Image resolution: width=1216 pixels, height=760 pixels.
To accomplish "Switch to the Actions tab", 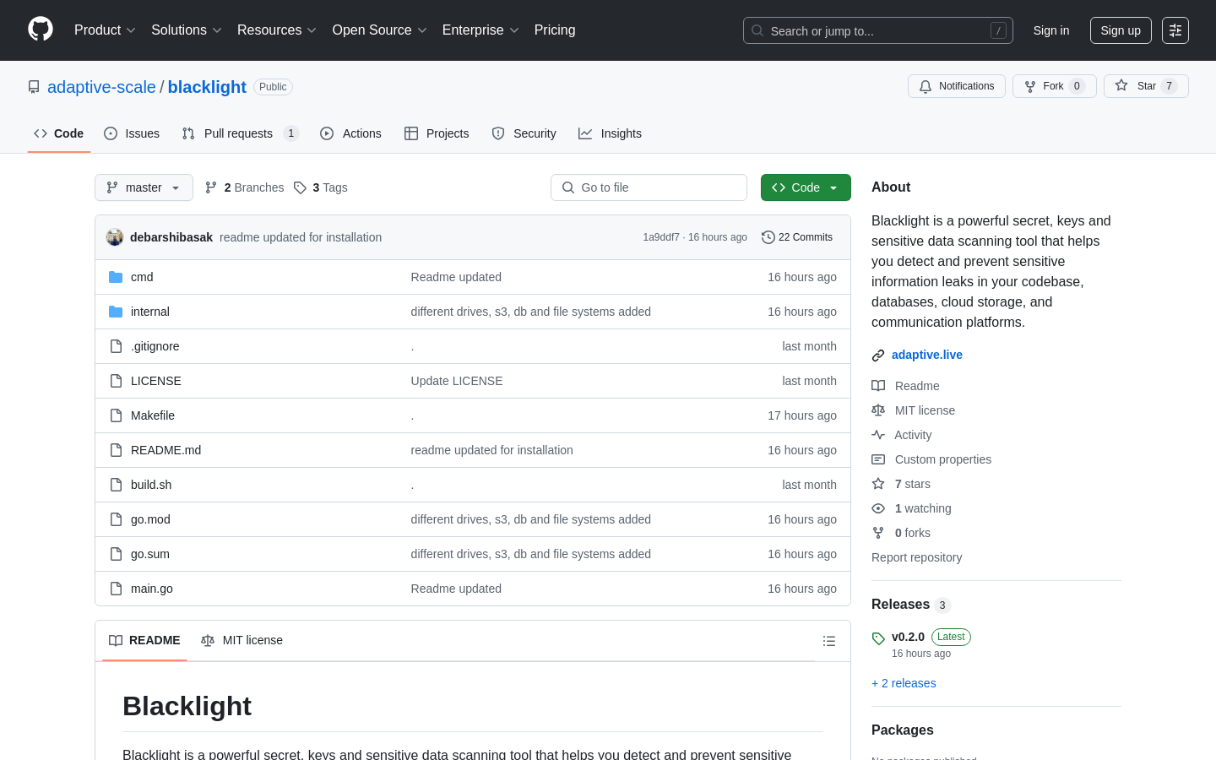I will (x=350, y=133).
